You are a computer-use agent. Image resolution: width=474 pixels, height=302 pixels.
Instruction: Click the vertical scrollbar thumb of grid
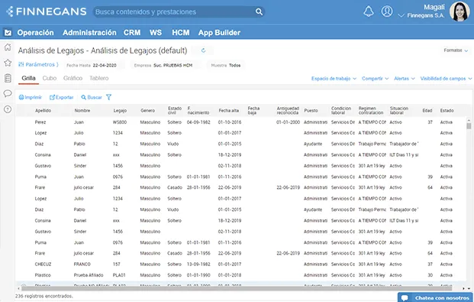[x=469, y=126]
